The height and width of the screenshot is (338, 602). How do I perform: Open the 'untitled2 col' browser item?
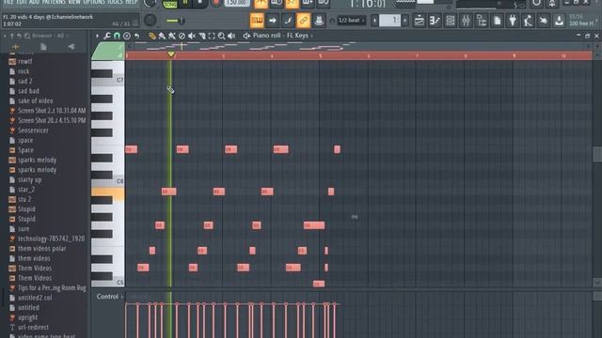[35, 298]
